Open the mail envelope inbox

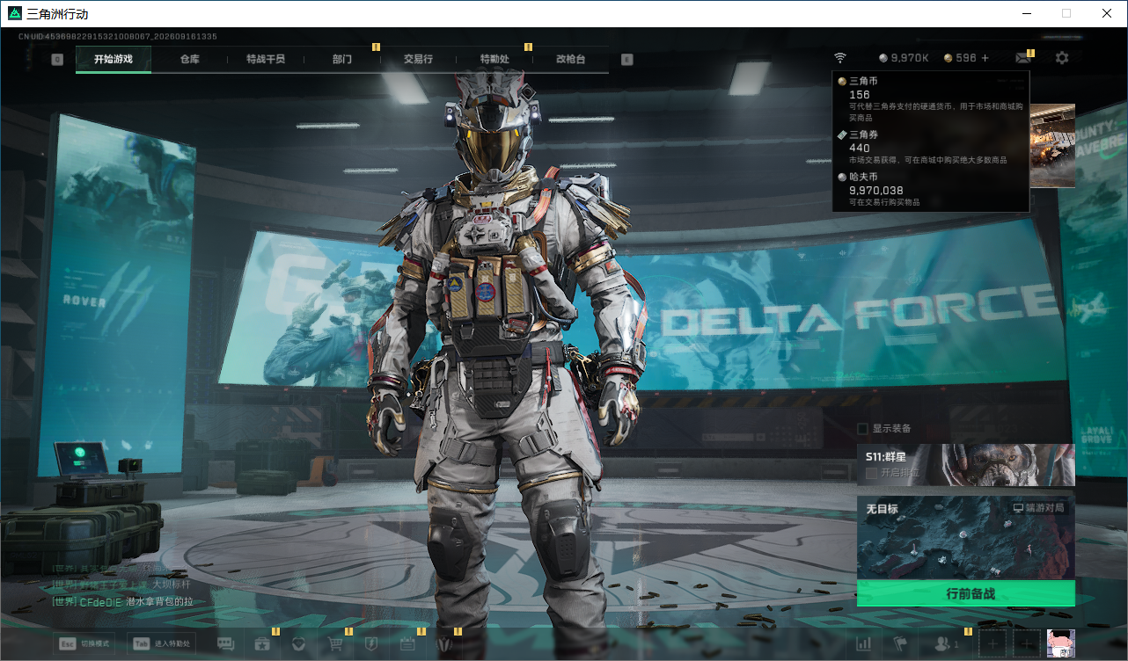click(1022, 58)
